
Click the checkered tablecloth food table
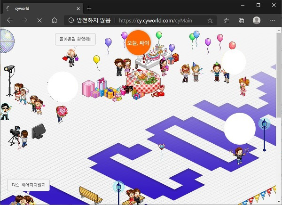[x=143, y=82]
